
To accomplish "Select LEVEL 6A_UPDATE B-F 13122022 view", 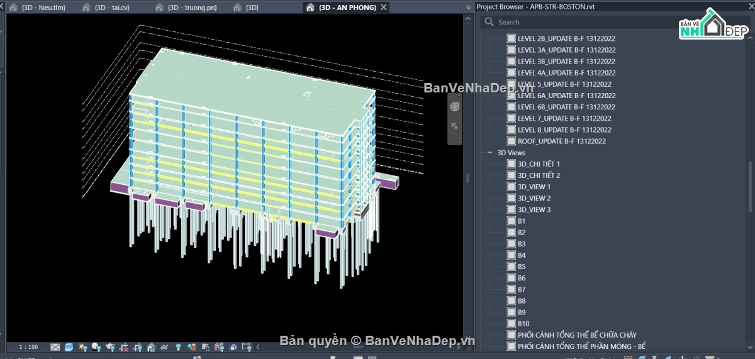I will point(566,96).
